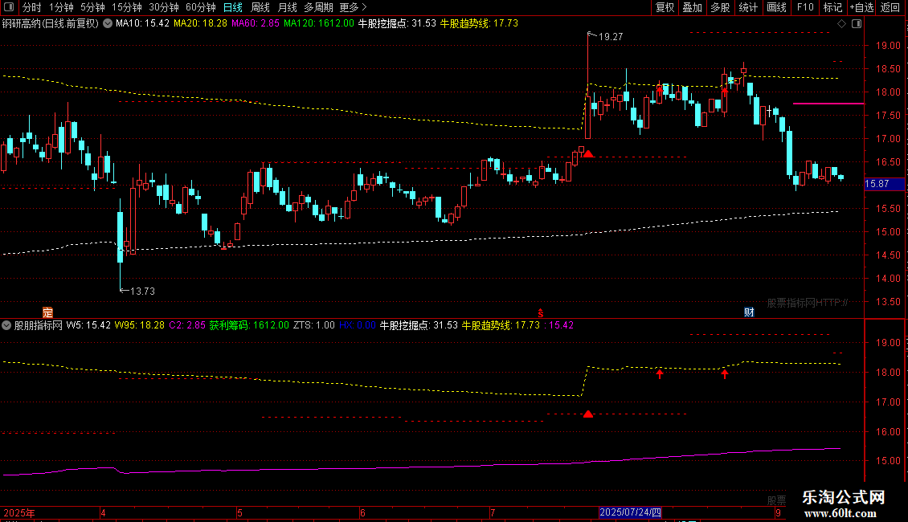Select the 1分钟 period
Viewport: 908px width, 522px height.
(x=61, y=7)
